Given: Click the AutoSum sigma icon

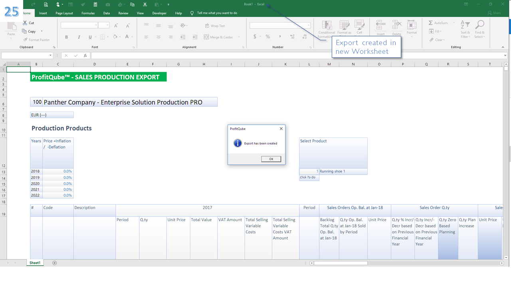Looking at the screenshot, I should point(431,23).
